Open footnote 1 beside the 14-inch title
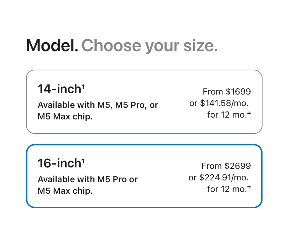Viewport: 282px width, 241px height. (x=83, y=86)
